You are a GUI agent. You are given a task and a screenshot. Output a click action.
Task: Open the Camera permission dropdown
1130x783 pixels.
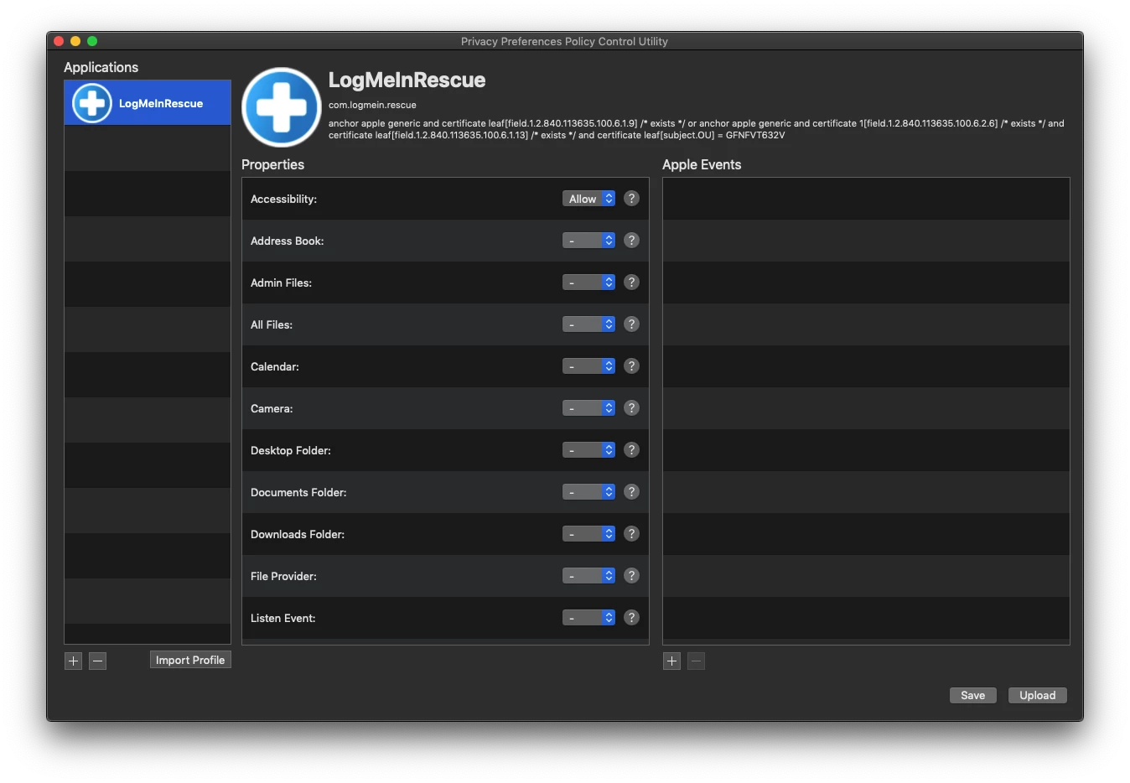pos(588,408)
